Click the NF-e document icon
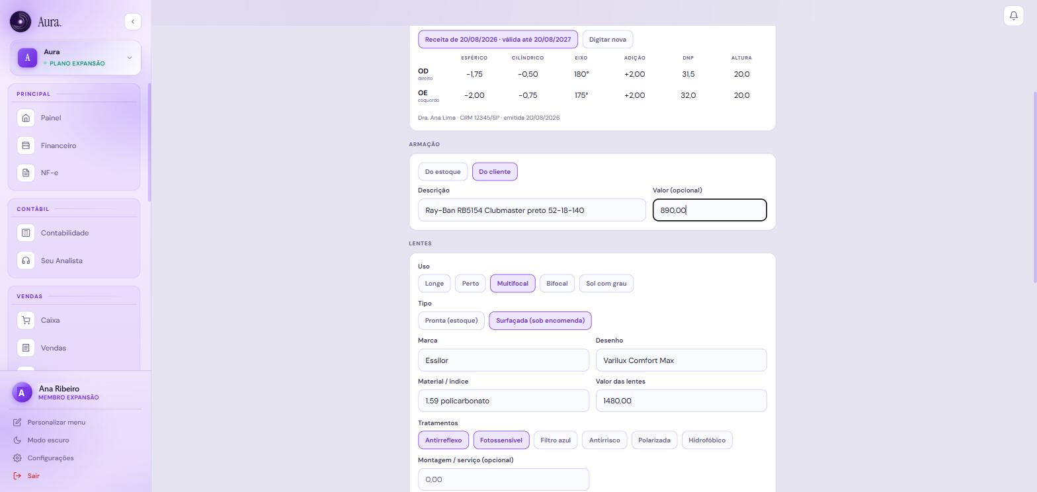This screenshot has height=492, width=1037. point(26,173)
